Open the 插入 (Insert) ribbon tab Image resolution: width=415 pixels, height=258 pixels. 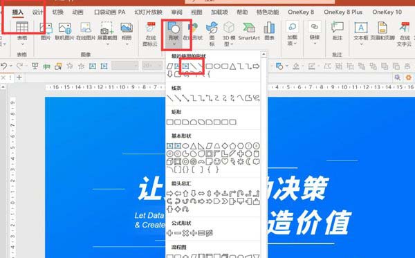[18, 12]
